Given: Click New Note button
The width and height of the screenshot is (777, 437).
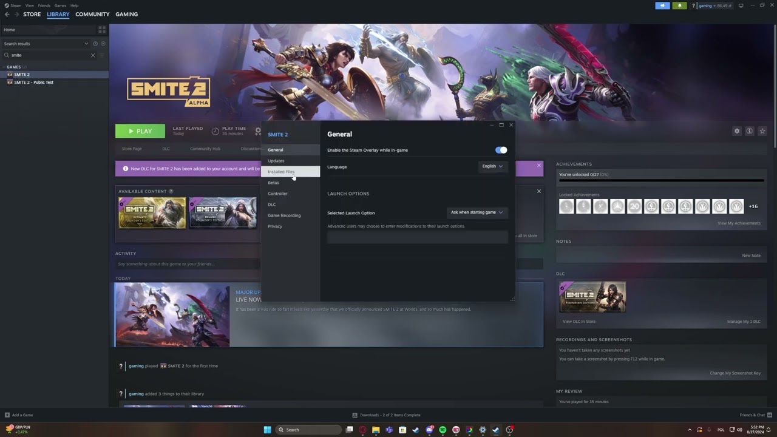Looking at the screenshot, I should click(x=751, y=256).
